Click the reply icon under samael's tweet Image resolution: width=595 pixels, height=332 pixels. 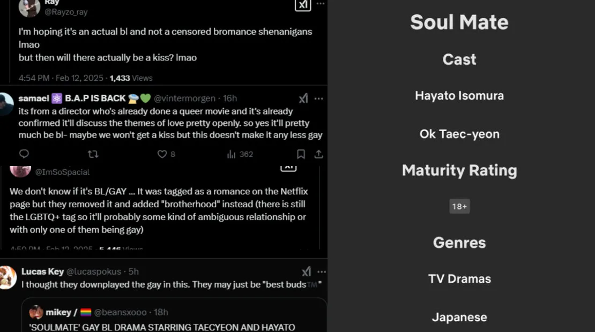[x=24, y=154]
